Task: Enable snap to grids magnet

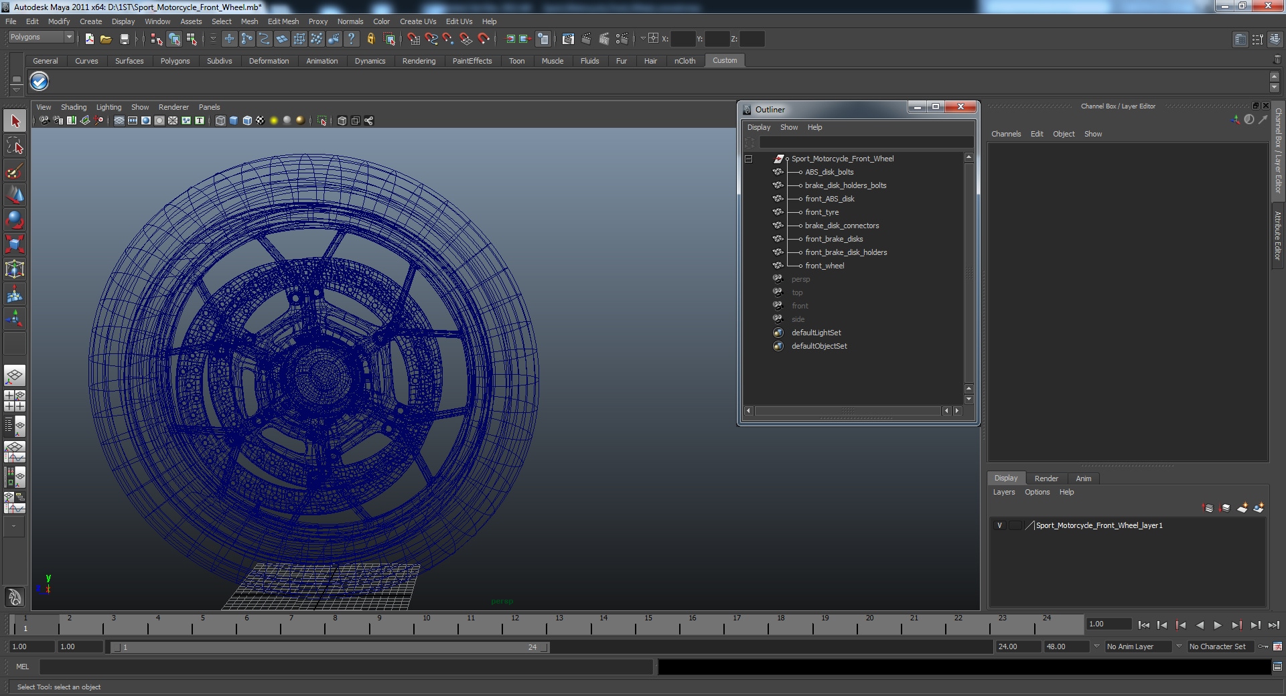Action: click(x=414, y=39)
